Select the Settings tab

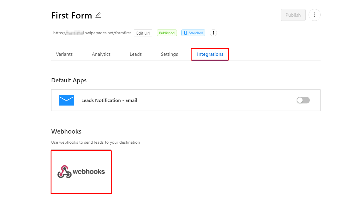click(x=169, y=54)
